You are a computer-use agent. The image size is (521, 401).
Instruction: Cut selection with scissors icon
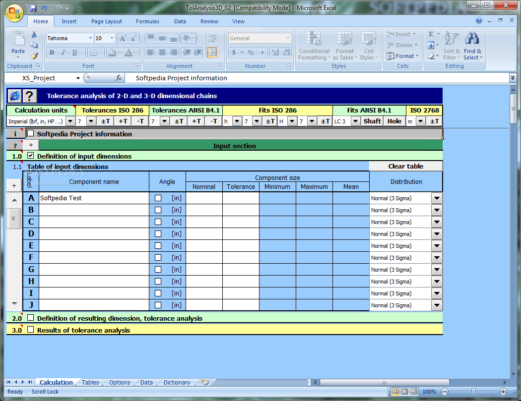click(x=34, y=35)
